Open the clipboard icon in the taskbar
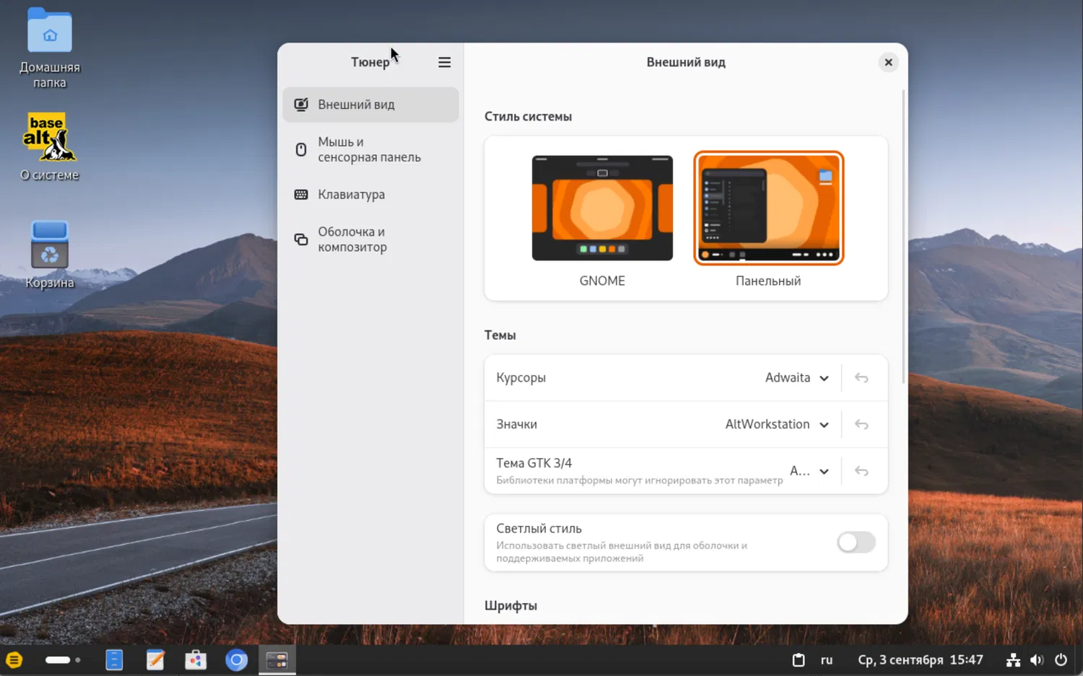The width and height of the screenshot is (1083, 676). (798, 659)
